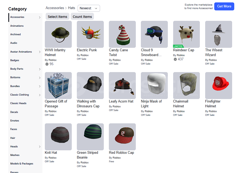Screen dimensions: 250x173
Task: Select the Animations category
Action: click(x=17, y=26)
